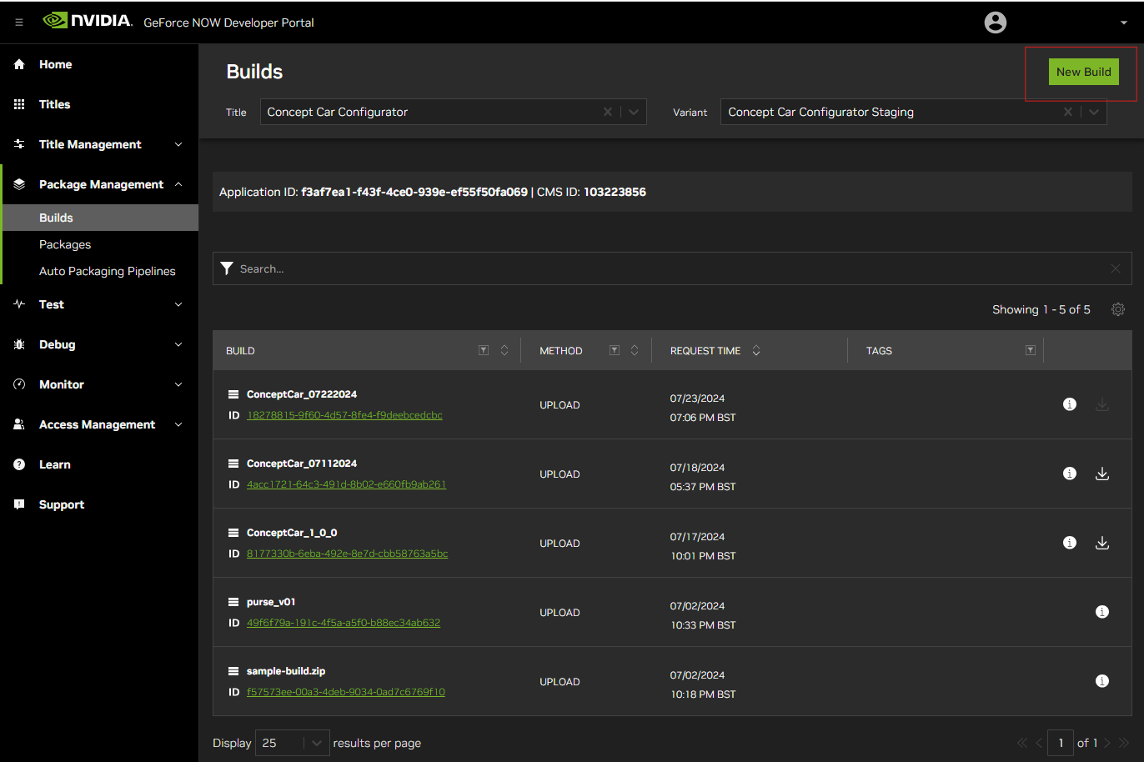The height and width of the screenshot is (762, 1144).
Task: Open build ID f57573ee-00a3-4deb-9034-0ad7c6769f10
Action: pyautogui.click(x=346, y=692)
